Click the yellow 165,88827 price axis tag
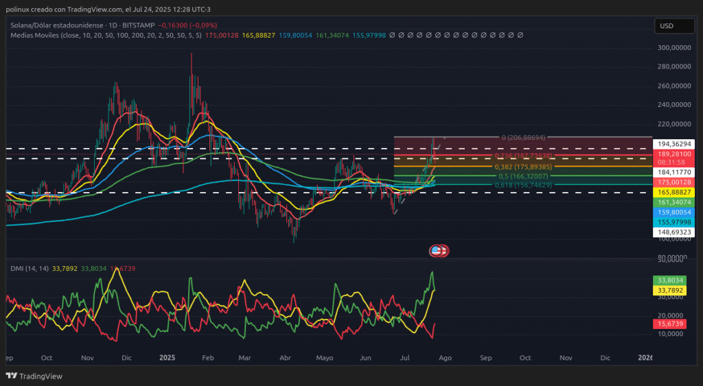This screenshot has height=386, width=703. [x=673, y=193]
